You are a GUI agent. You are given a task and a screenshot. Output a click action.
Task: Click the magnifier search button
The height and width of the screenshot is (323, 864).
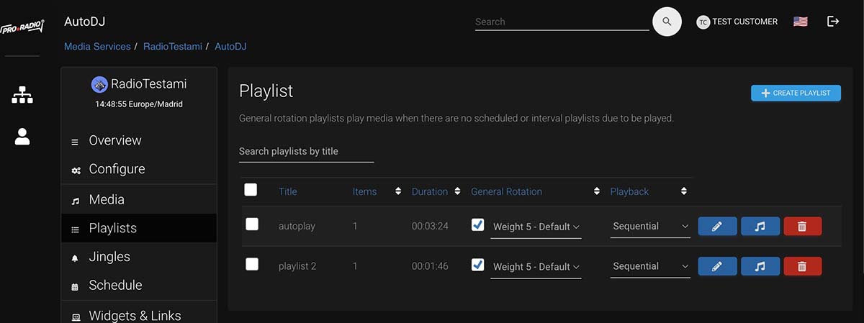[x=667, y=22]
